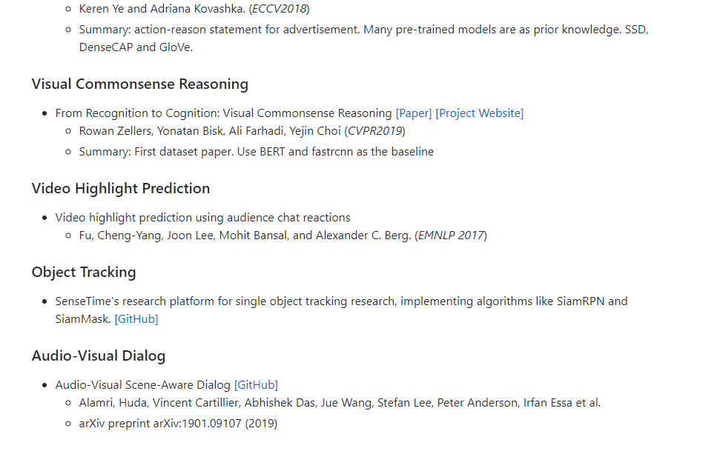This screenshot has height=451, width=720.
Task: Click the EMNLP 2017 italic text
Action: coord(451,235)
